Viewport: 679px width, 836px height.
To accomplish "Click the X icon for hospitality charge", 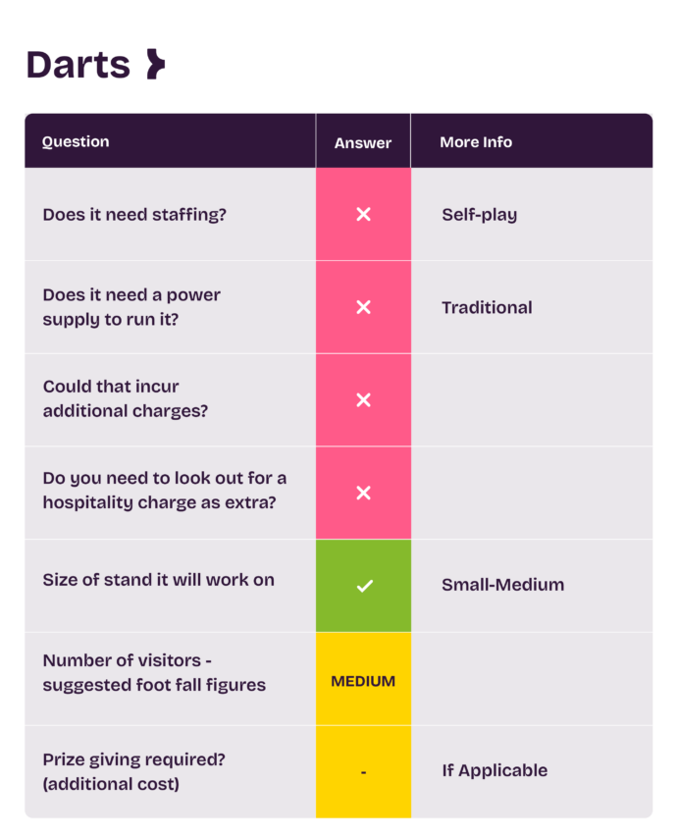I will [x=363, y=493].
